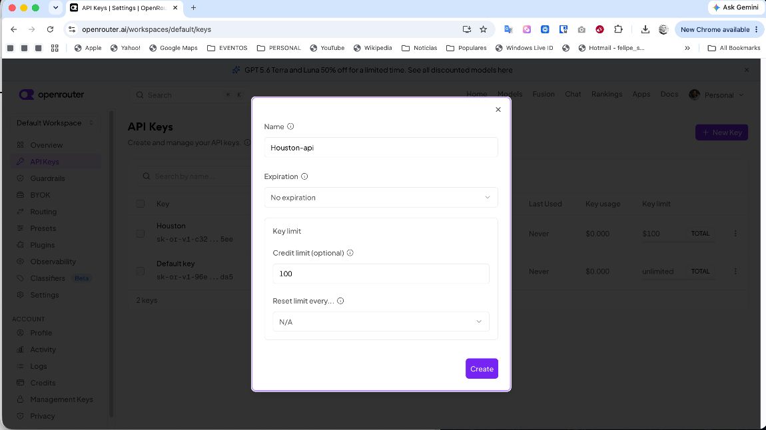The image size is (766, 430).
Task: Open the YouTube bookmark
Action: (x=327, y=48)
